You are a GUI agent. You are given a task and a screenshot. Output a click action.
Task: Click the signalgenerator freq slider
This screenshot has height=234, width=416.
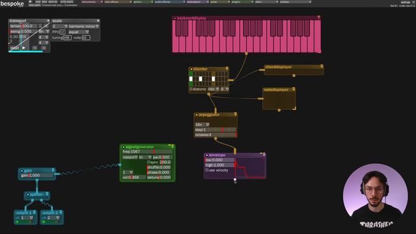[x=148, y=151]
